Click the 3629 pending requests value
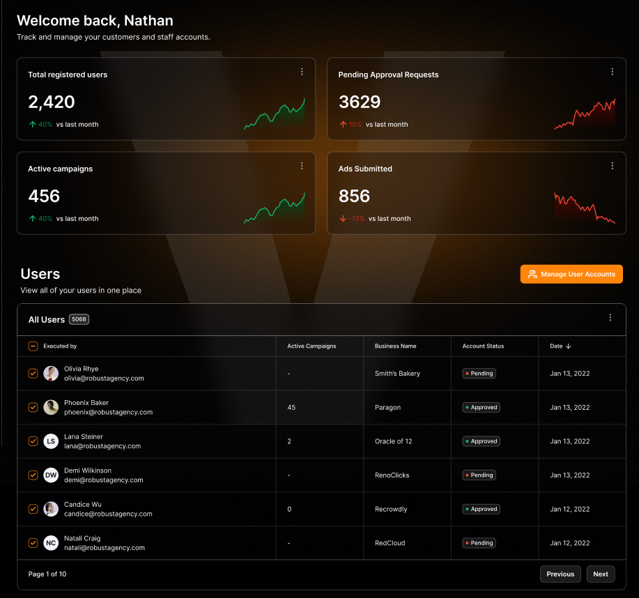The height and width of the screenshot is (598, 639). [x=360, y=102]
